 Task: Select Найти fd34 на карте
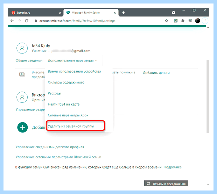point(64,104)
